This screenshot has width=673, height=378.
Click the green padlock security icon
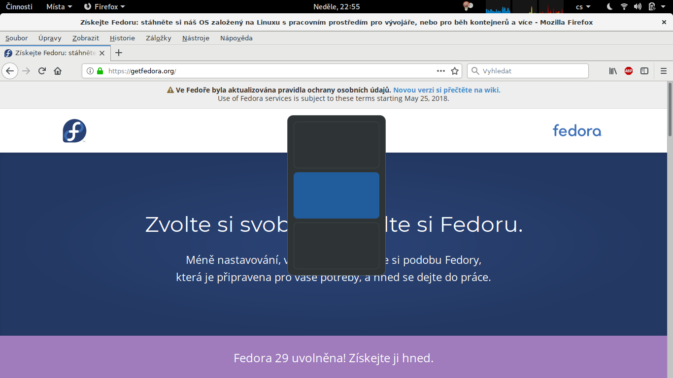[x=100, y=71]
